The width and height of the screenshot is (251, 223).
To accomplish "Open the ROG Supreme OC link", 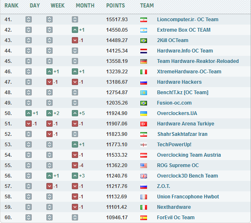I will click(177, 165).
